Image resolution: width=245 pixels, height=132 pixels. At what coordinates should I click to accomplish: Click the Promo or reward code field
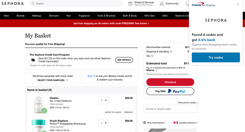click(x=170, y=109)
